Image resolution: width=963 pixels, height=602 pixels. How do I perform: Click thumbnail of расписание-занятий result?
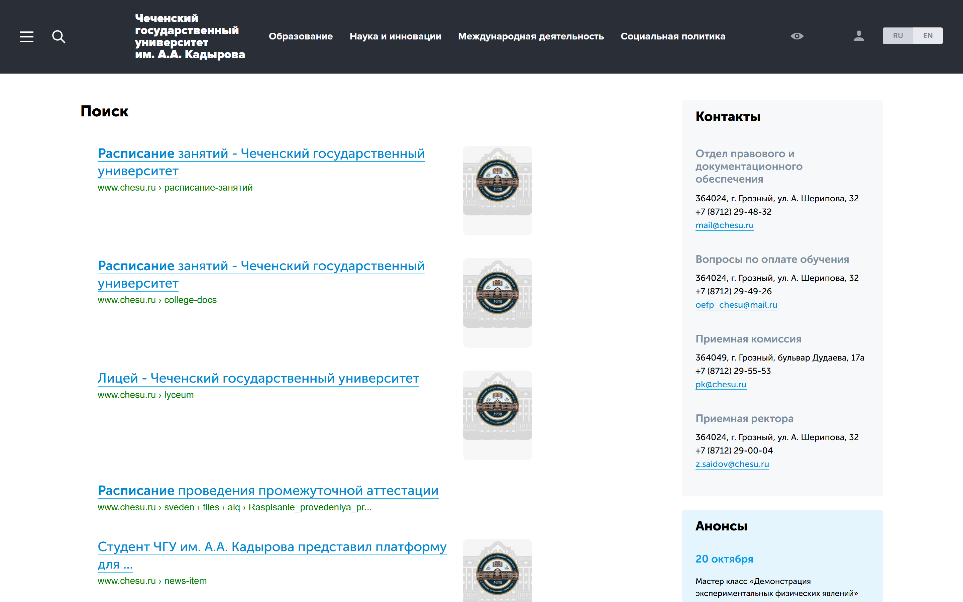497,181
